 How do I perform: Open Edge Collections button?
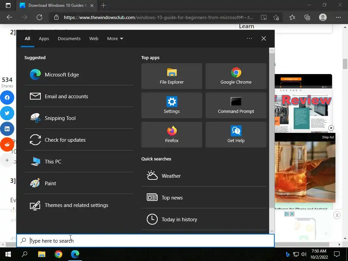tap(307, 17)
